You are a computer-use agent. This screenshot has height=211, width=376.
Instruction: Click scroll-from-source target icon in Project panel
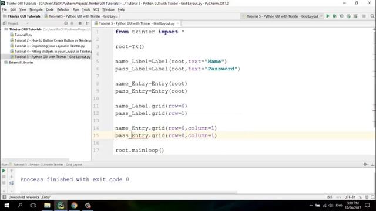point(66,23)
